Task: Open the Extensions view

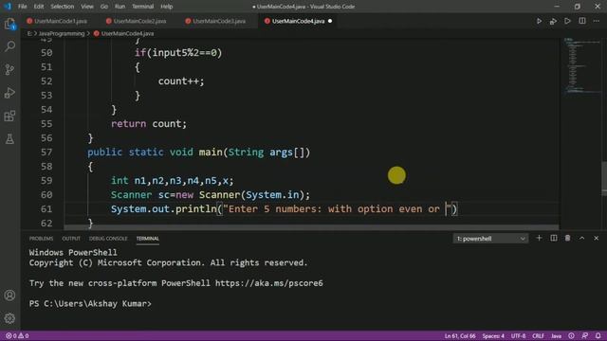Action: tap(9, 116)
